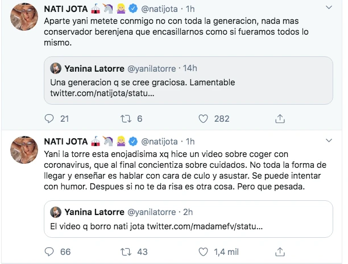
Task: Share the first tweet about Yani
Action: [x=279, y=118]
